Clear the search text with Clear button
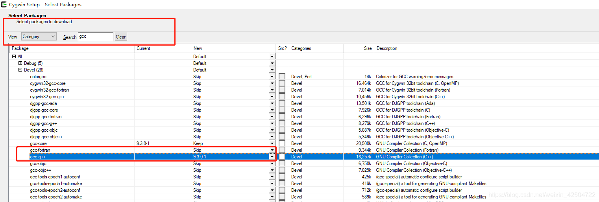 click(x=121, y=37)
